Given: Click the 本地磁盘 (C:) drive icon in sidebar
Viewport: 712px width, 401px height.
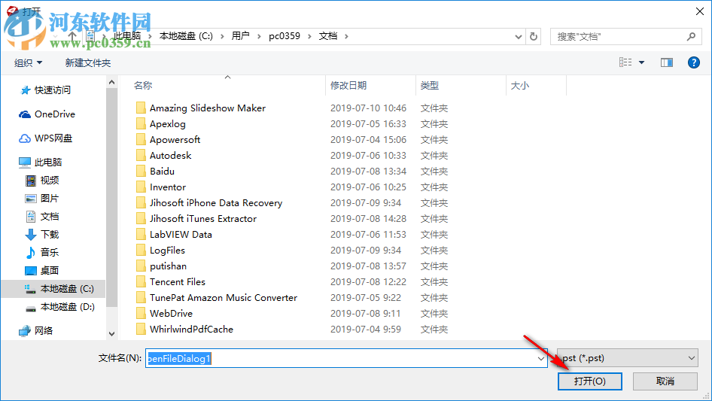Looking at the screenshot, I should (30, 289).
